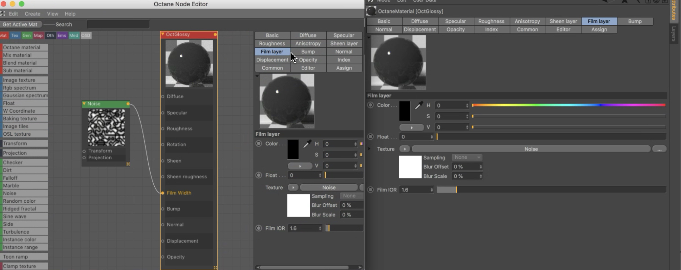Open the Sampling dropdown in Node Editor
The width and height of the screenshot is (681, 270).
(352, 196)
